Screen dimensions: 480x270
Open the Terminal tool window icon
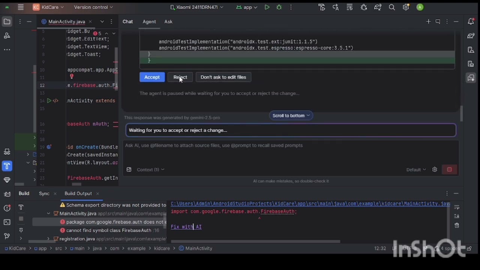(x=7, y=222)
